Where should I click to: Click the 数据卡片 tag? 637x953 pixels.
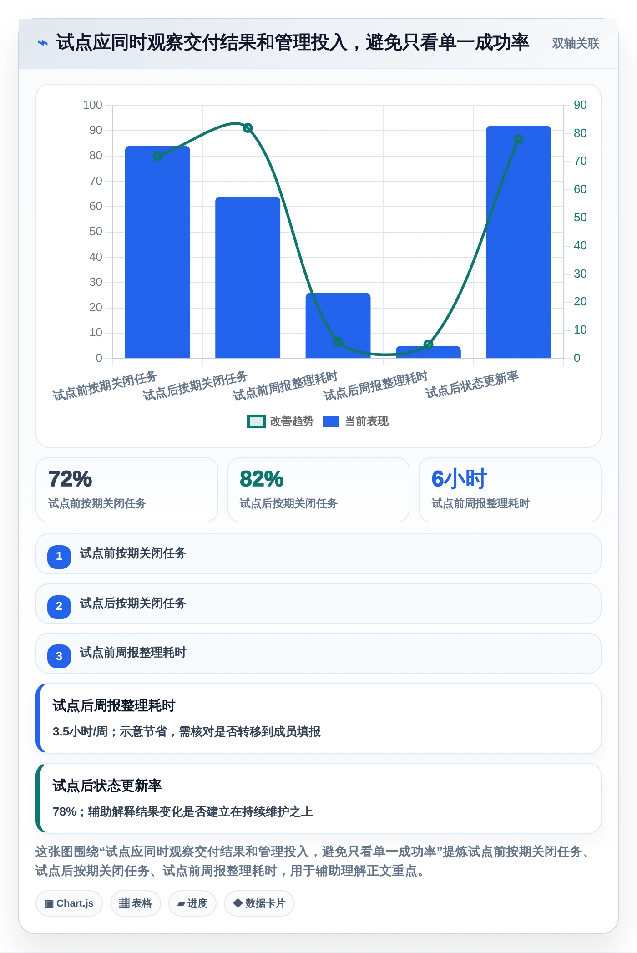click(259, 903)
